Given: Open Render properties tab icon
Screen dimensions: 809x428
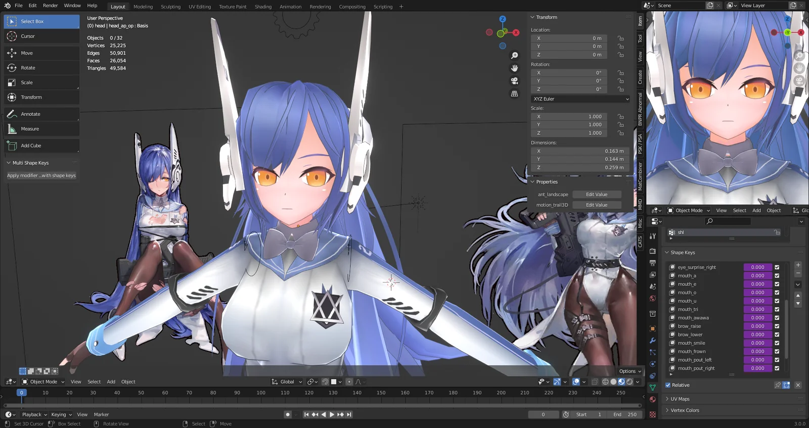Looking at the screenshot, I should coord(653,251).
